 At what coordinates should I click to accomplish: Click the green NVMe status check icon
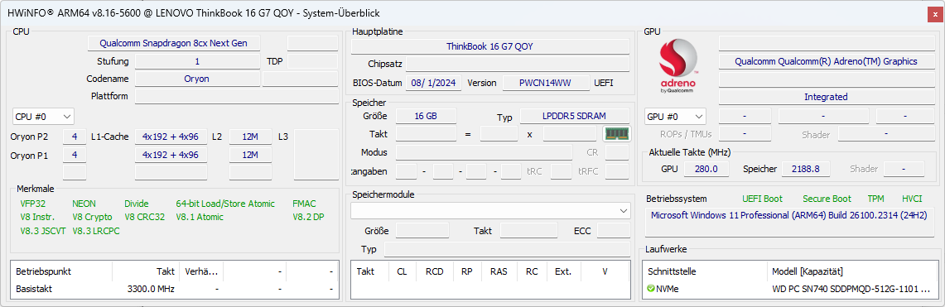(x=650, y=289)
